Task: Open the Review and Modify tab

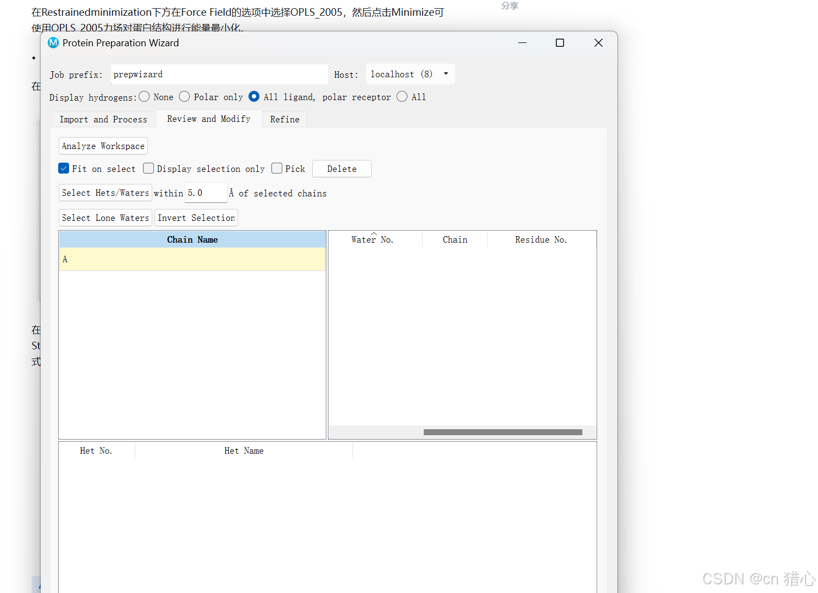Action: click(x=209, y=119)
